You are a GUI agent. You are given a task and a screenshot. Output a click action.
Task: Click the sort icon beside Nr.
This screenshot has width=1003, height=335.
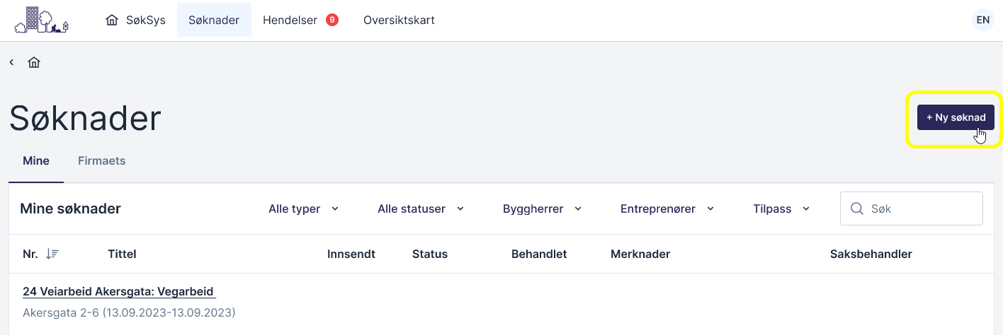pos(52,254)
